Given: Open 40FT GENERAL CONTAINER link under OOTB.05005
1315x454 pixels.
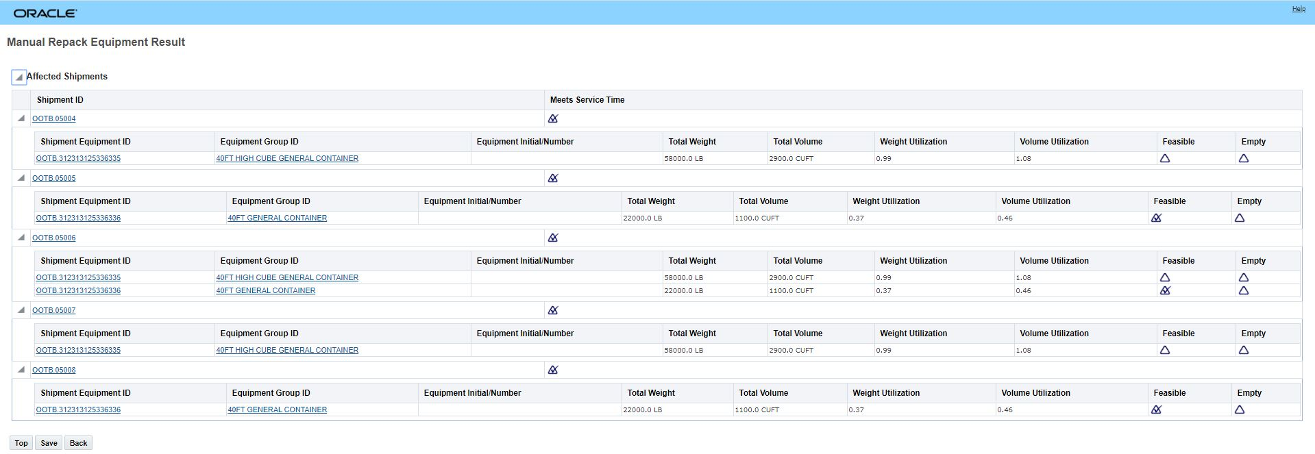Looking at the screenshot, I should click(x=278, y=218).
